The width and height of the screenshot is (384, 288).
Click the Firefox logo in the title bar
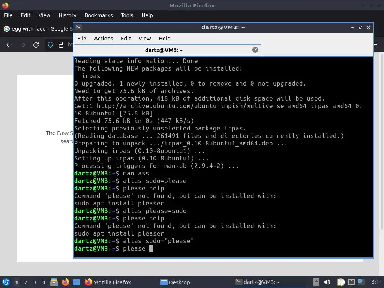pos(5,5)
